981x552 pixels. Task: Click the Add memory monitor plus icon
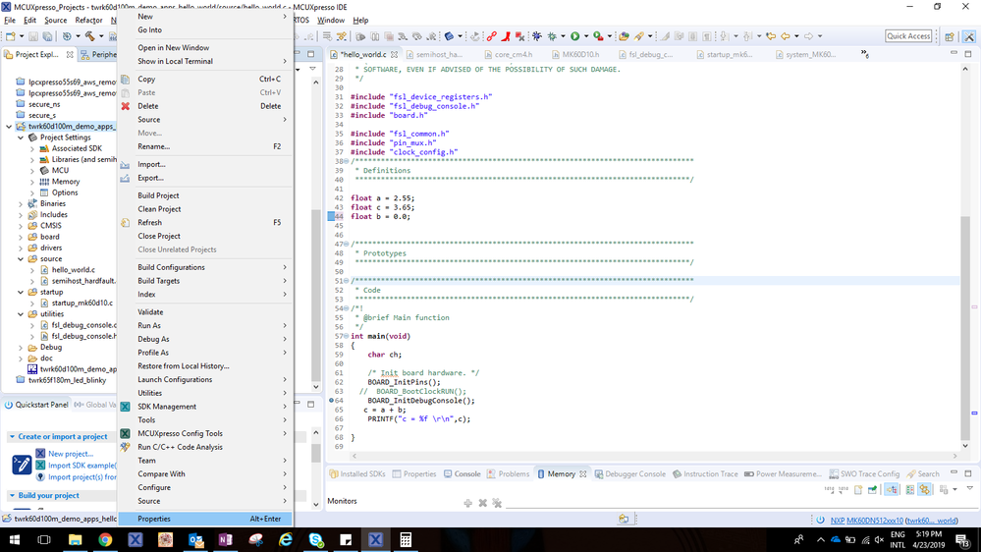(x=467, y=503)
